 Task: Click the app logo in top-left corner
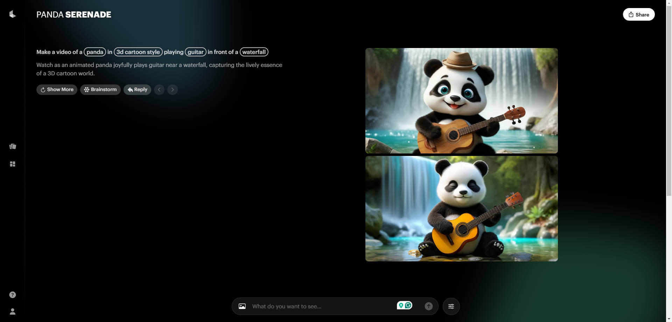[x=13, y=14]
